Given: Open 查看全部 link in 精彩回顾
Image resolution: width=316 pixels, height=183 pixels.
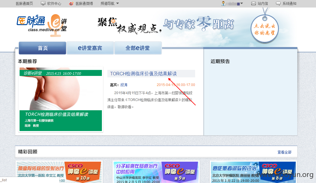Looking at the screenshot, I should coord(284,152).
